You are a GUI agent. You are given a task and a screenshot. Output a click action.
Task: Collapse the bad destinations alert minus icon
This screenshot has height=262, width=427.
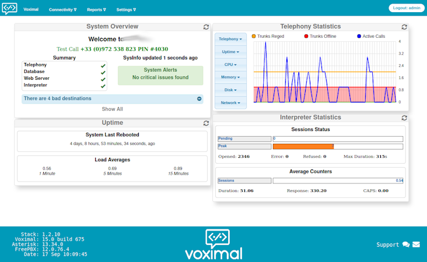(x=199, y=98)
